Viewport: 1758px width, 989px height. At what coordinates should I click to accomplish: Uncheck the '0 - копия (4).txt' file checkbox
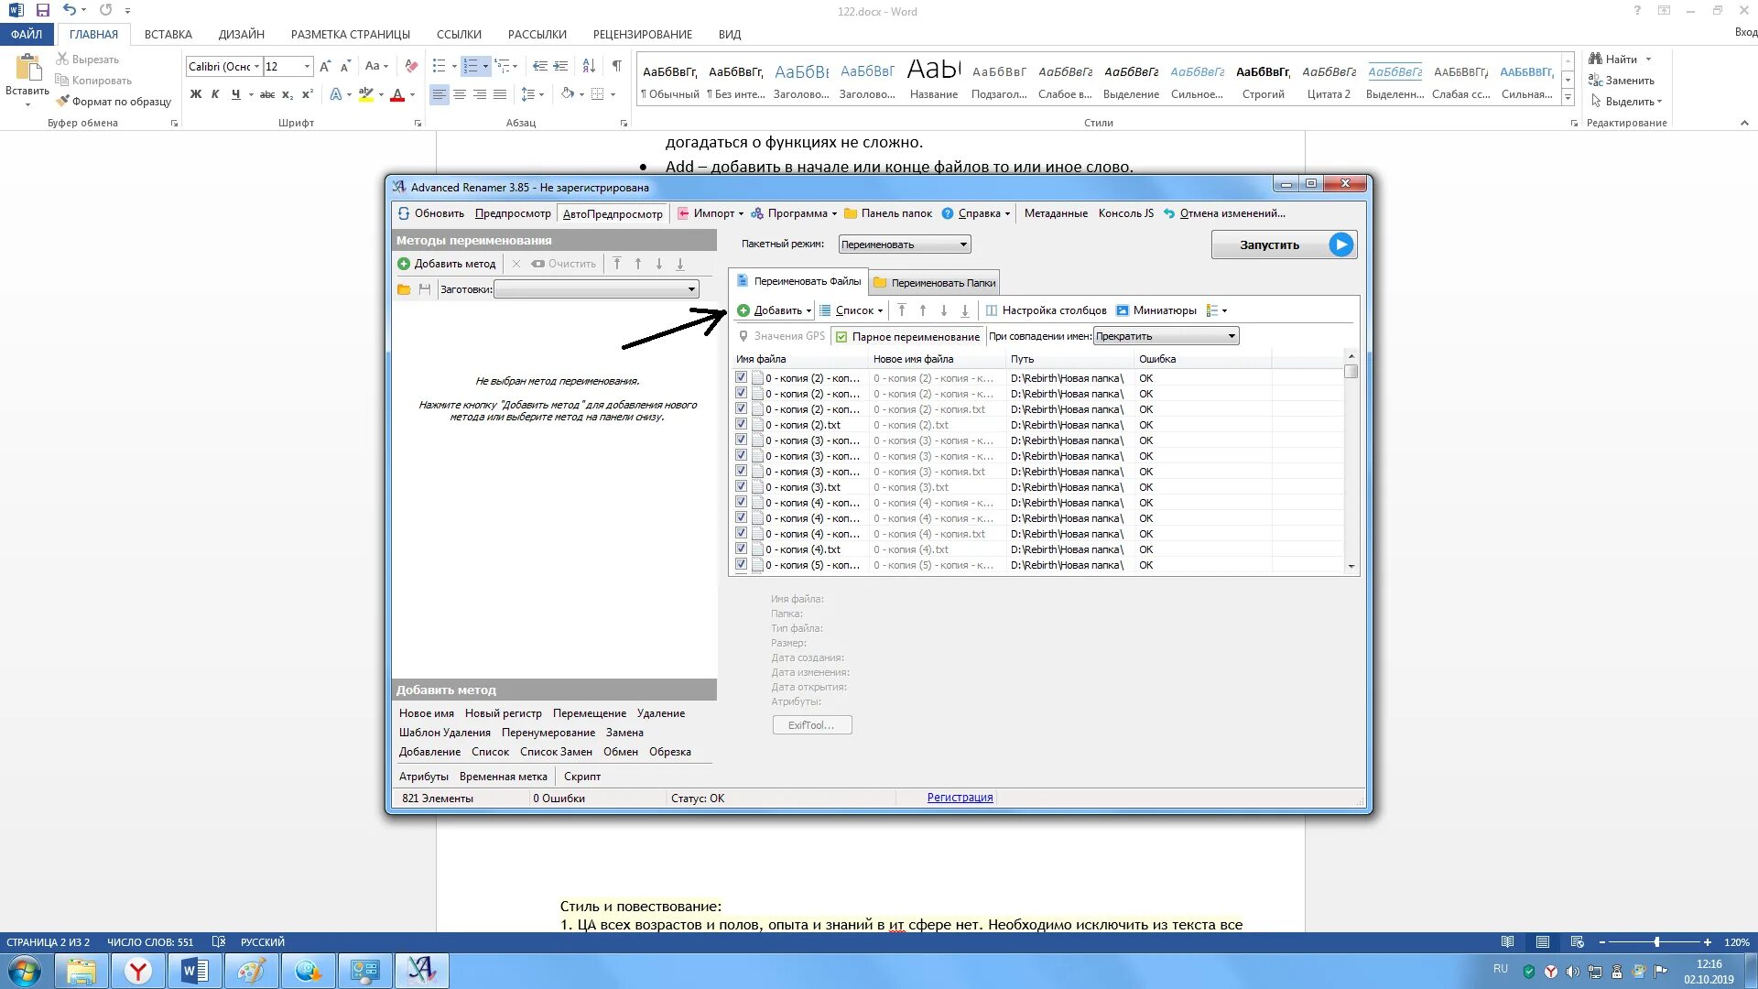(x=741, y=549)
